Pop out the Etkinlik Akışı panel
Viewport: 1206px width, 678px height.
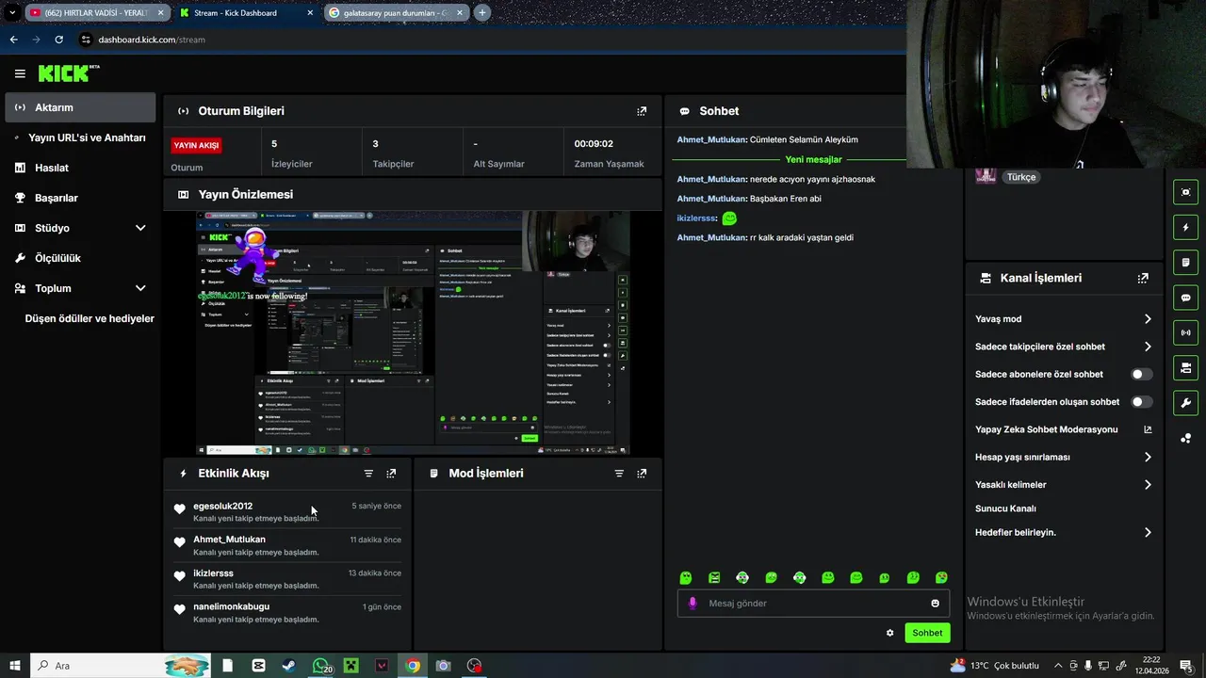pyautogui.click(x=391, y=474)
